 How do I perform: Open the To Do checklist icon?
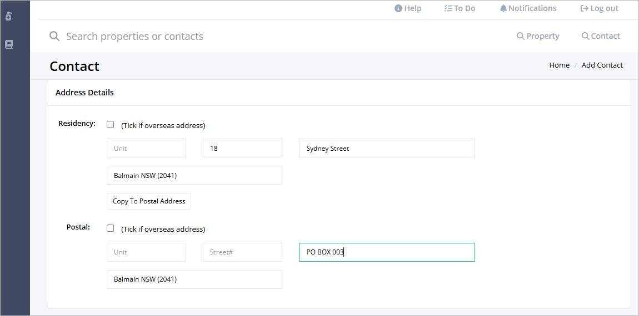448,8
